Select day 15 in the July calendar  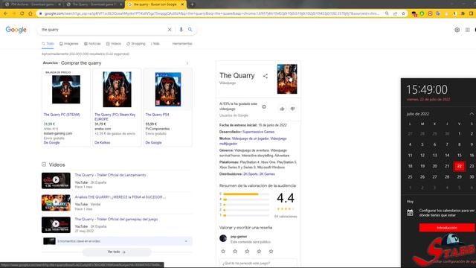click(x=460, y=156)
